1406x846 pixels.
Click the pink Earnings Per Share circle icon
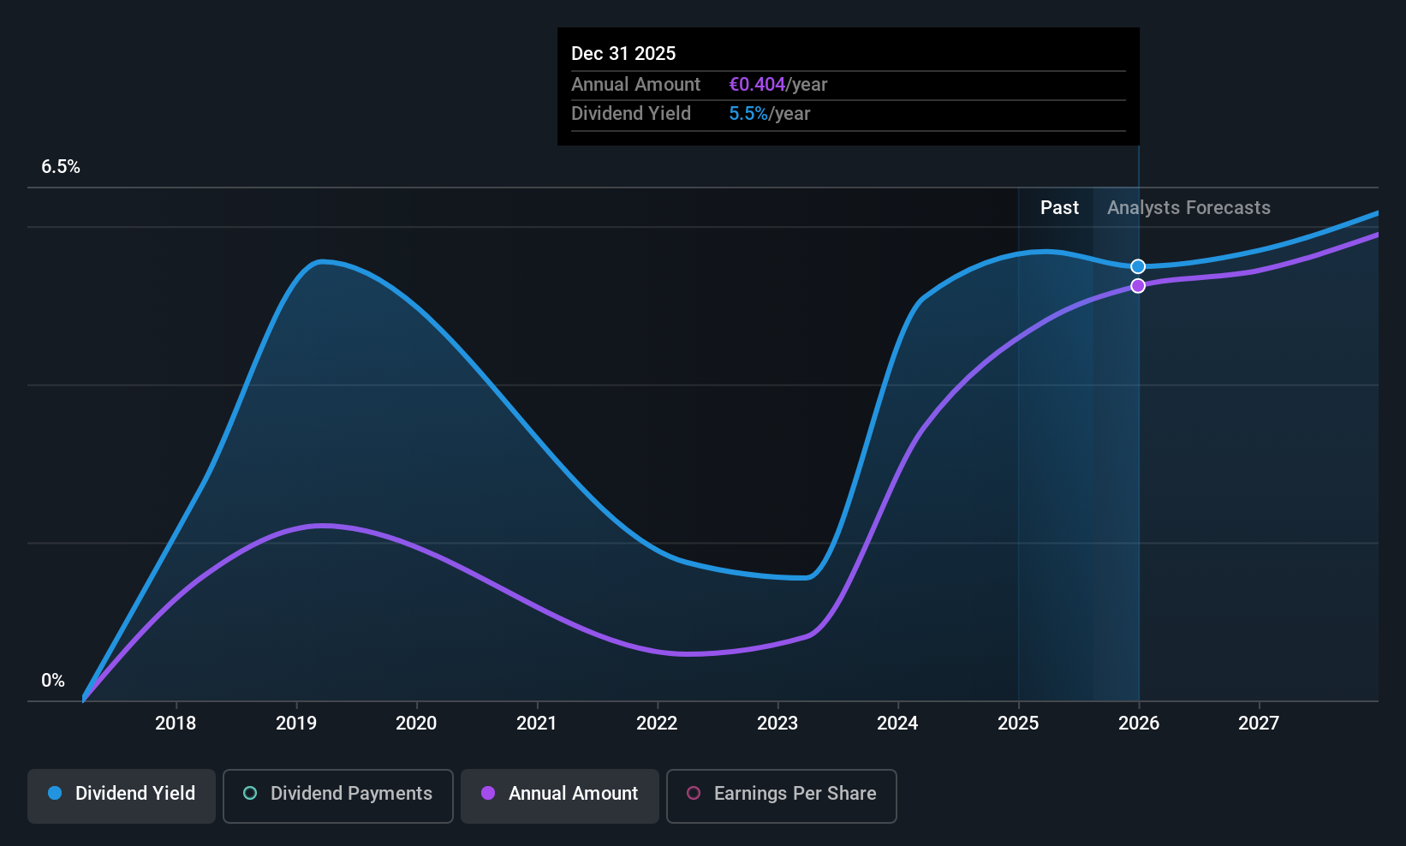pyautogui.click(x=694, y=793)
